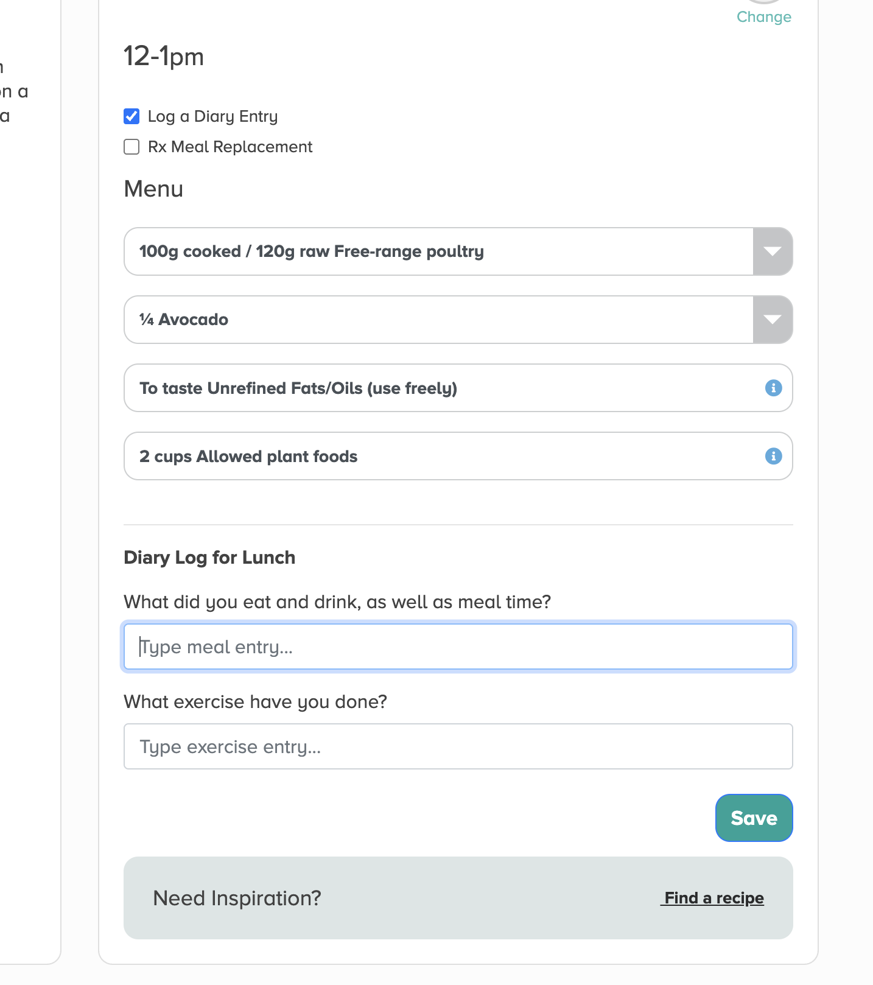Open the Find a recipe link

pyautogui.click(x=712, y=898)
